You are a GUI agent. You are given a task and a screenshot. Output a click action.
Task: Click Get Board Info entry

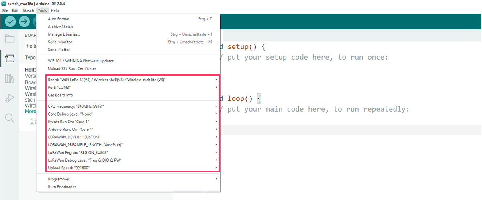[x=128, y=95]
